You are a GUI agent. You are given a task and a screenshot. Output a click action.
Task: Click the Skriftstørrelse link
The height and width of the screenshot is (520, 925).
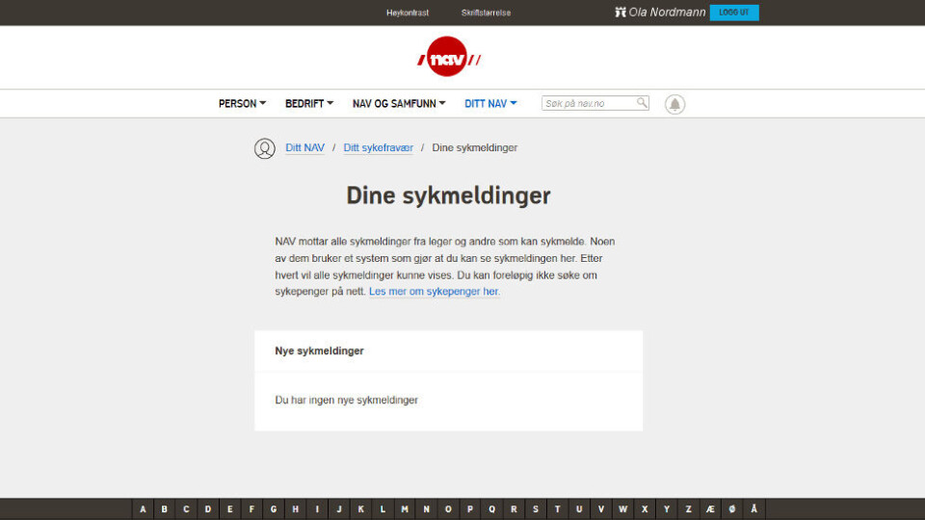point(486,13)
